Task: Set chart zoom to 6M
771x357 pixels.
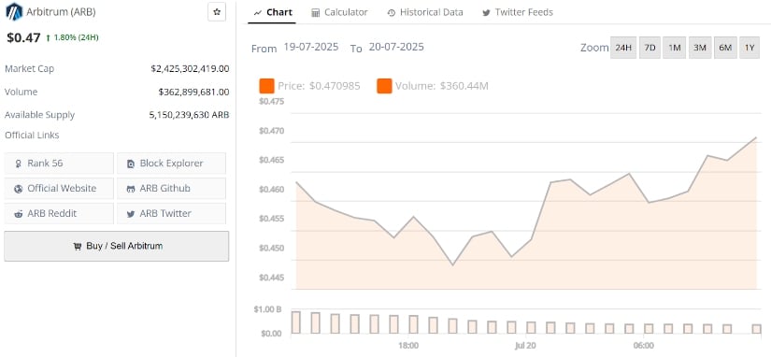Action: tap(725, 48)
